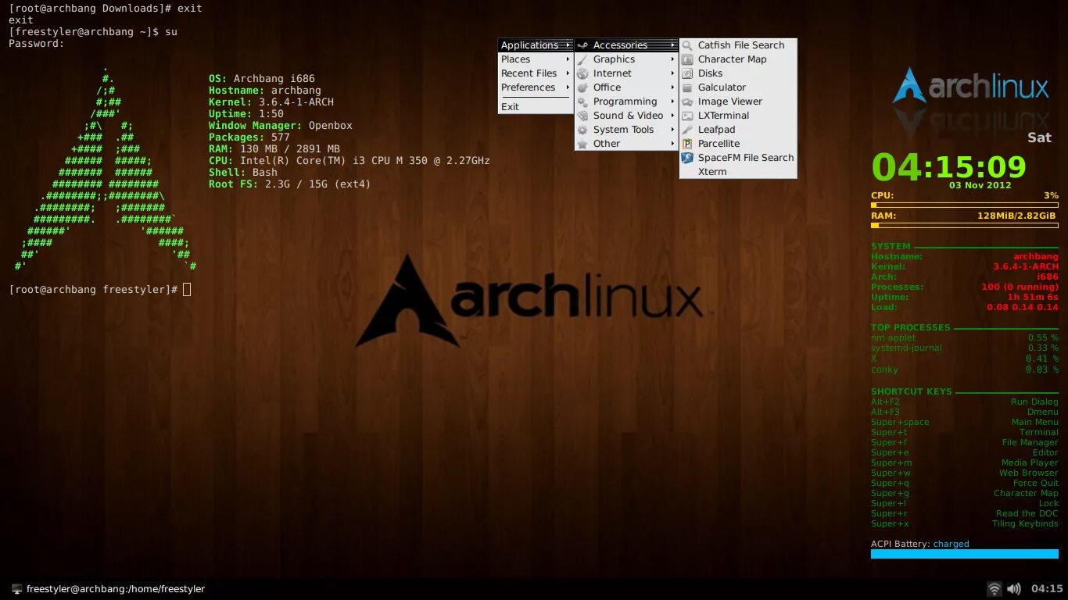Click the 'Alt+F2 Run Dialog' shortcut row

click(x=965, y=402)
